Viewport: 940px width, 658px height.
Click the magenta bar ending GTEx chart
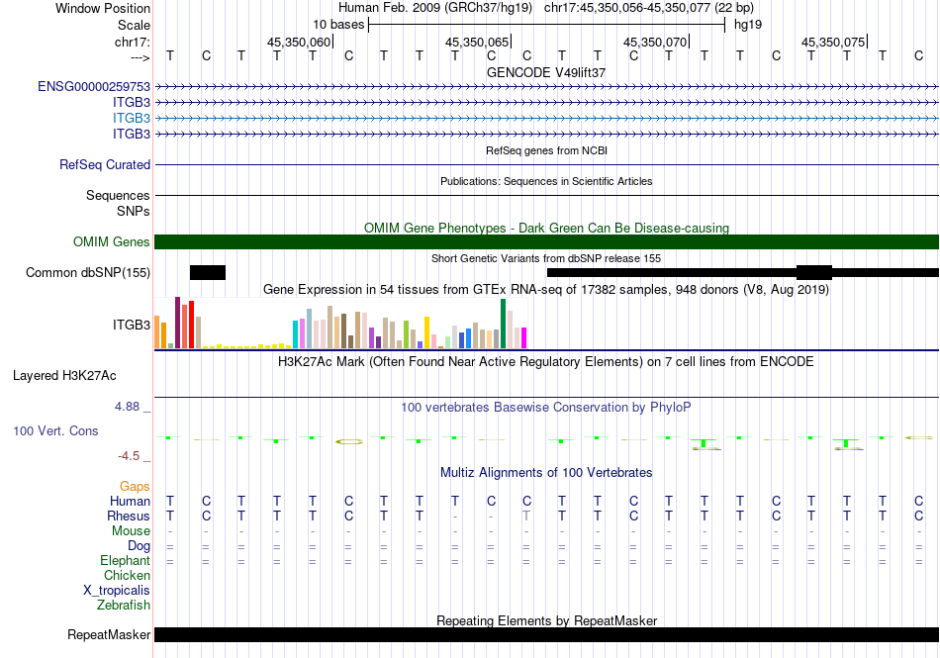coord(524,338)
